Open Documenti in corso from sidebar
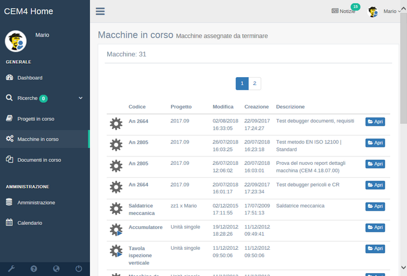This screenshot has height=276, width=407. tap(39, 160)
